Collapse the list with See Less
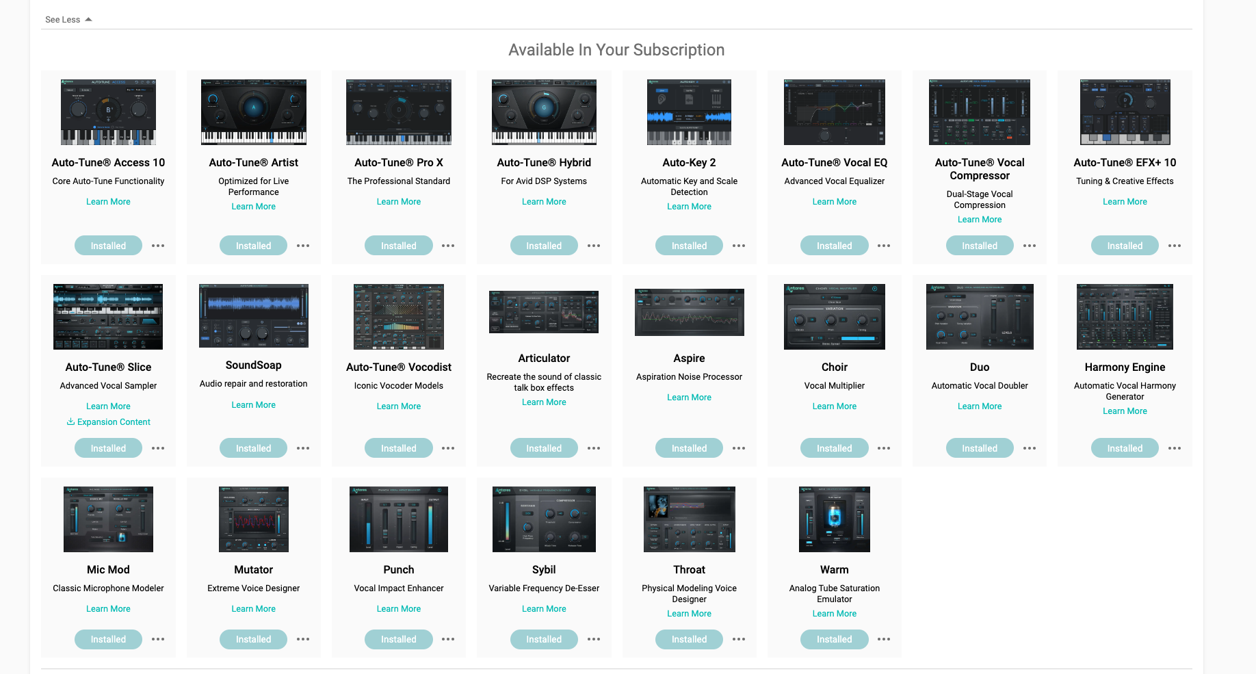The image size is (1256, 674). pyautogui.click(x=68, y=20)
